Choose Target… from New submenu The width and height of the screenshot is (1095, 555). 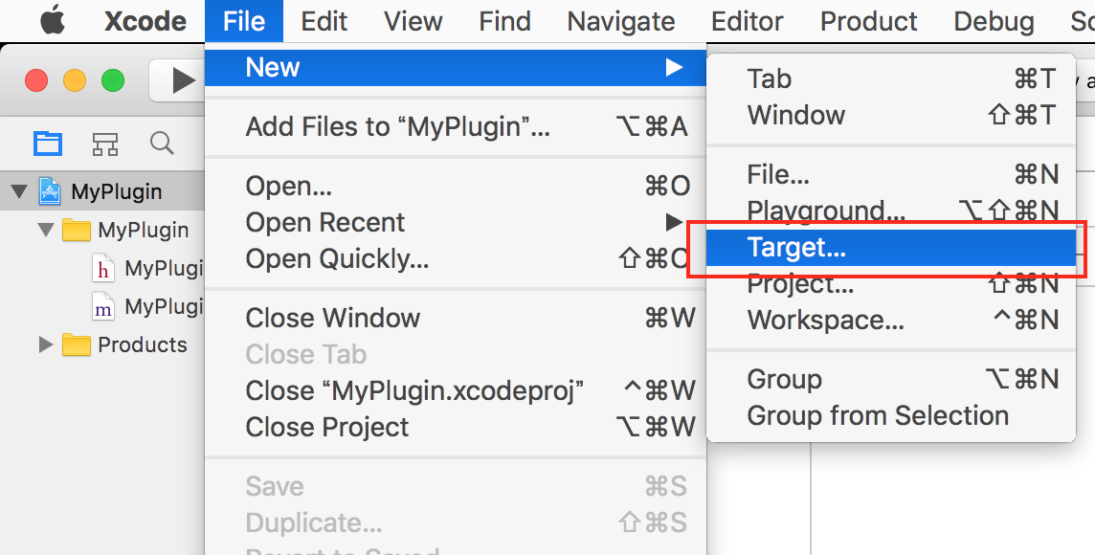click(796, 248)
